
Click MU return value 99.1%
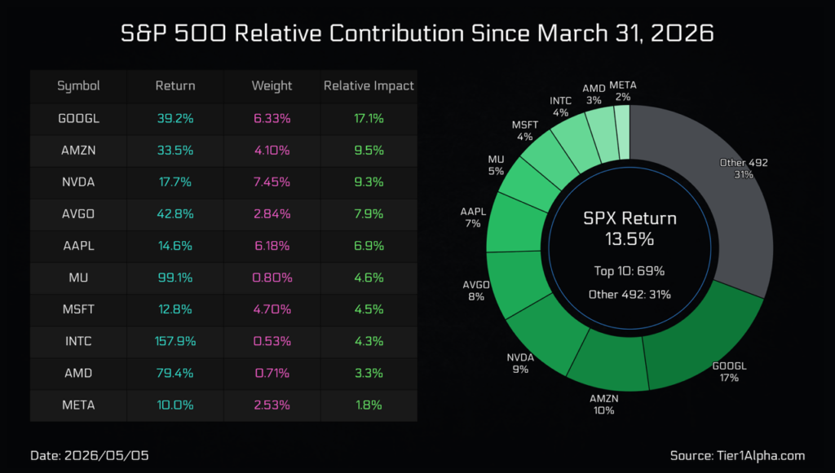175,278
